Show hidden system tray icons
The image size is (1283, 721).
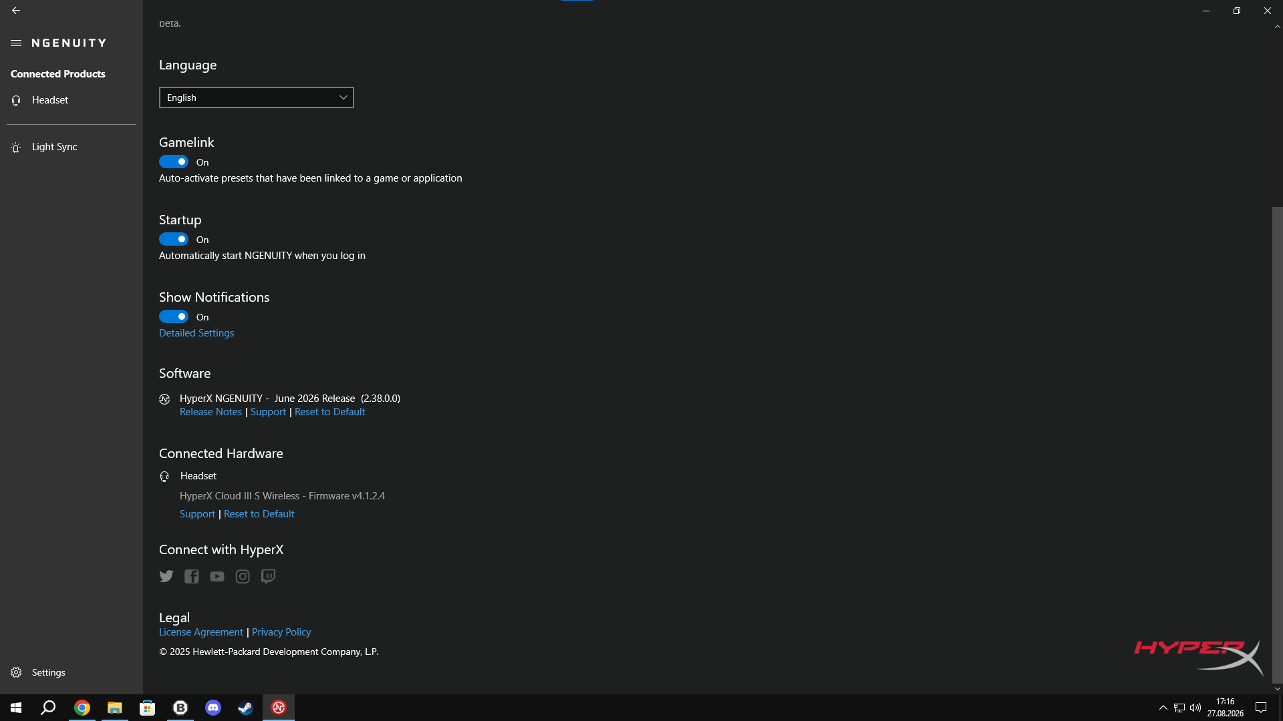pos(1163,708)
